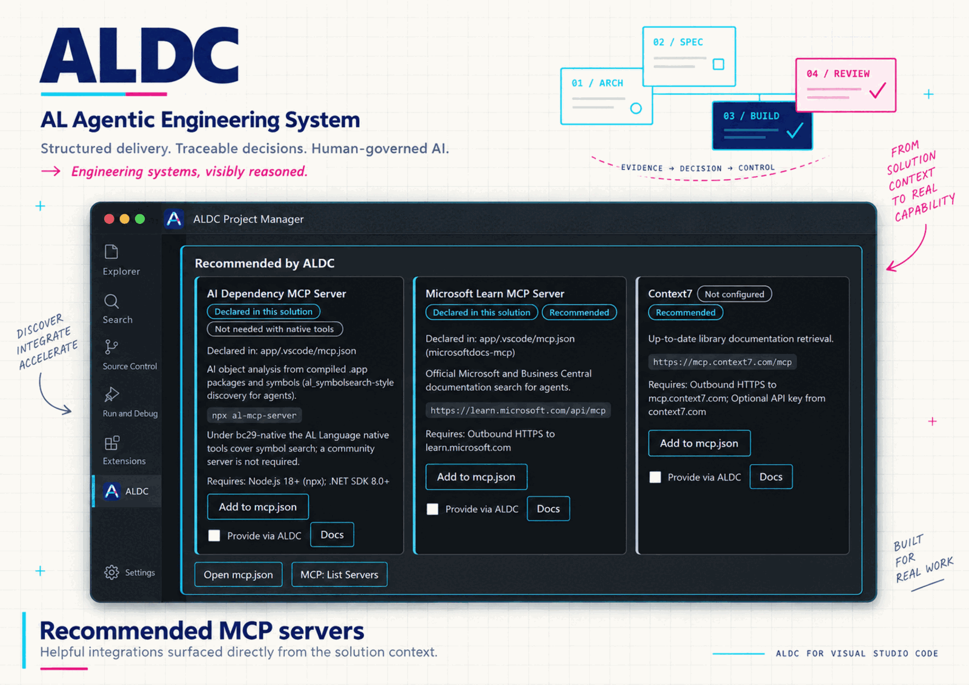Click the ALDC Project Manager window title
The image size is (969, 685).
coord(248,219)
